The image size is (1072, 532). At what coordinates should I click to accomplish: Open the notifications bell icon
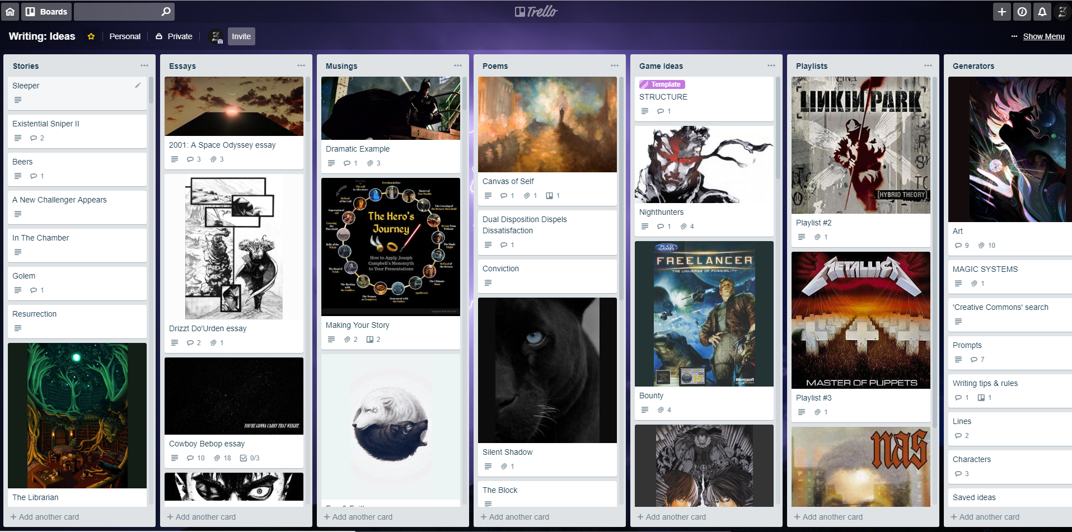[1042, 12]
